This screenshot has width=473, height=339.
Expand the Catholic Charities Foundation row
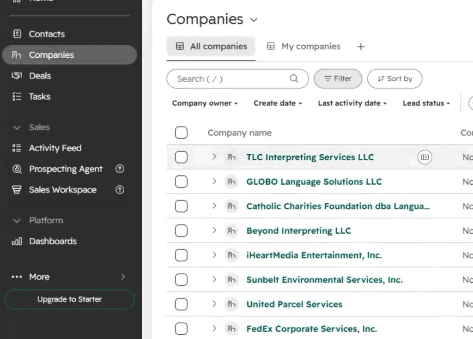(214, 206)
